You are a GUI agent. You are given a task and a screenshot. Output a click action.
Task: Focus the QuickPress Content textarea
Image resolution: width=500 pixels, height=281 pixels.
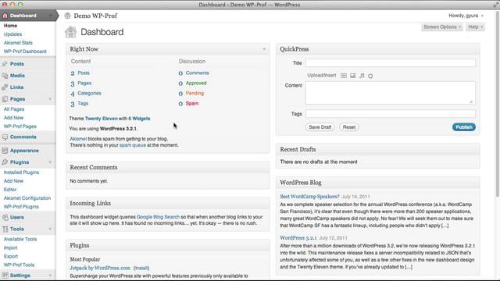[391, 93]
